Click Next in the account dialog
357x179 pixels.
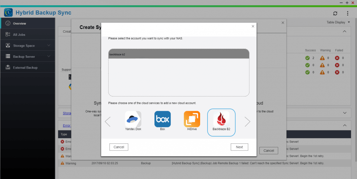click(x=239, y=147)
